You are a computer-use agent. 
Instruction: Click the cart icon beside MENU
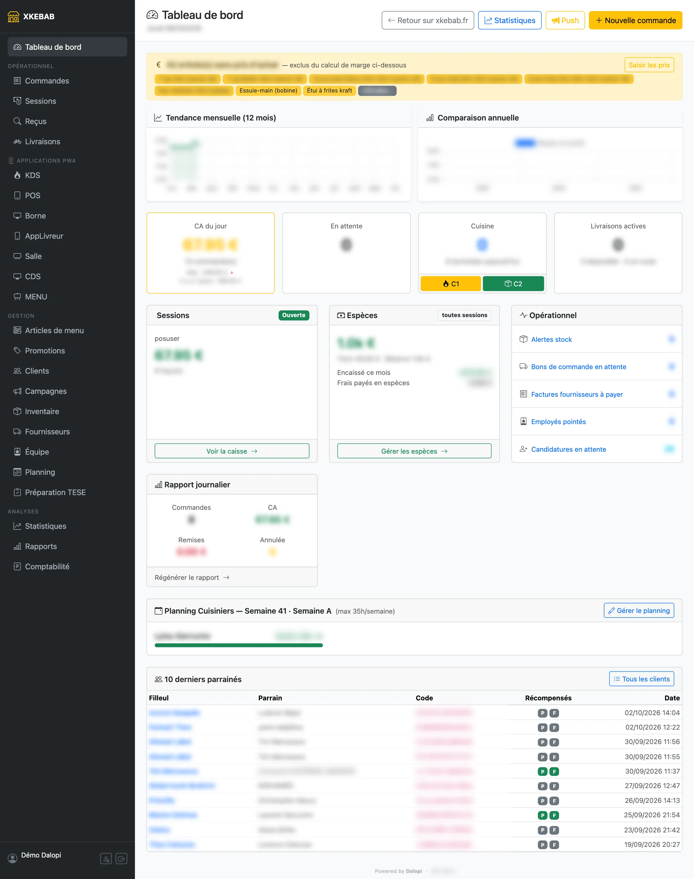coord(17,297)
